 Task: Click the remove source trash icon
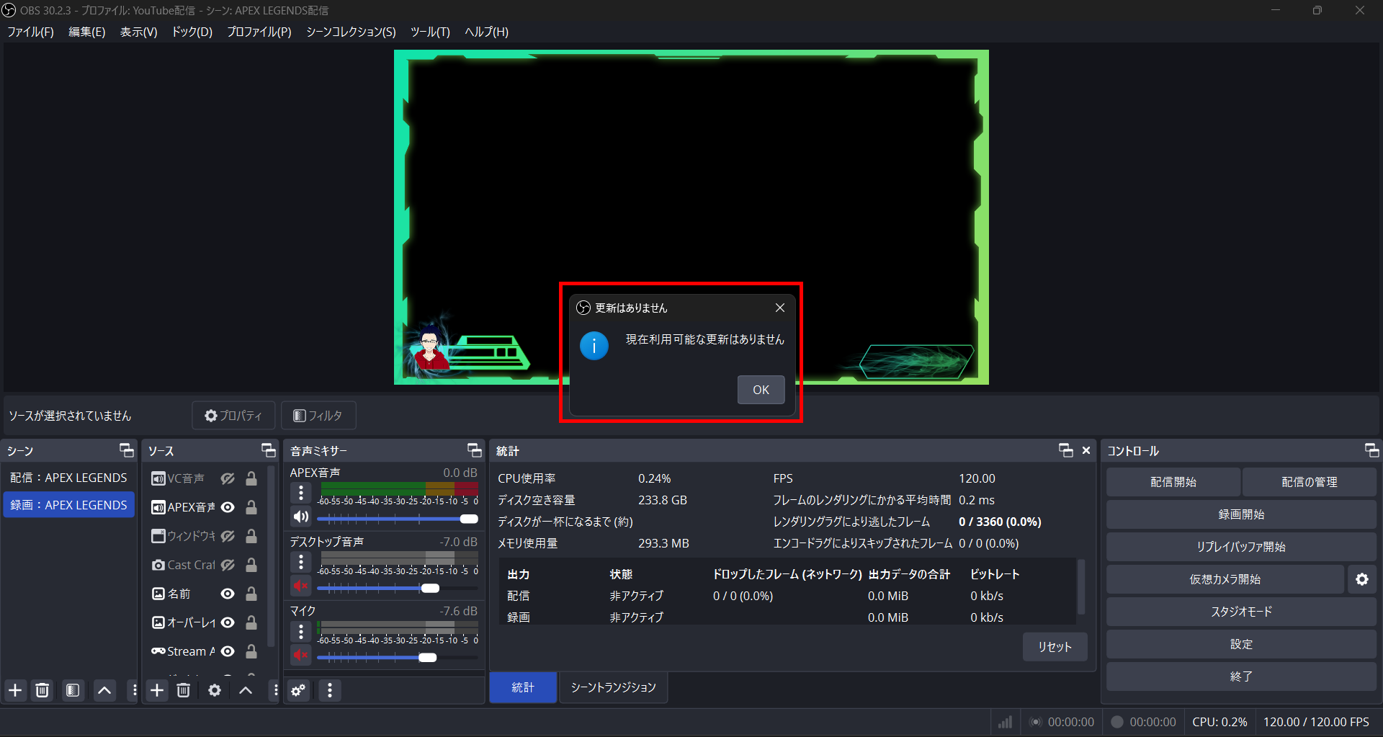tap(184, 690)
